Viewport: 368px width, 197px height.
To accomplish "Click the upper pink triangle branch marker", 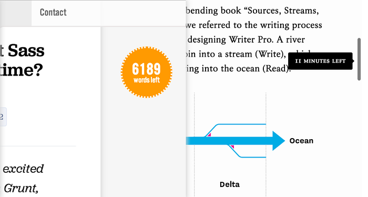I will [x=209, y=134].
